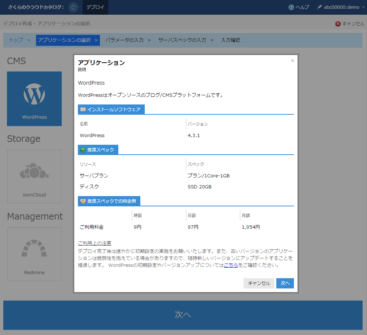The height and width of the screenshot is (335, 367).
Task: Click the WordPress version value 4.3.1
Action: 194,136
